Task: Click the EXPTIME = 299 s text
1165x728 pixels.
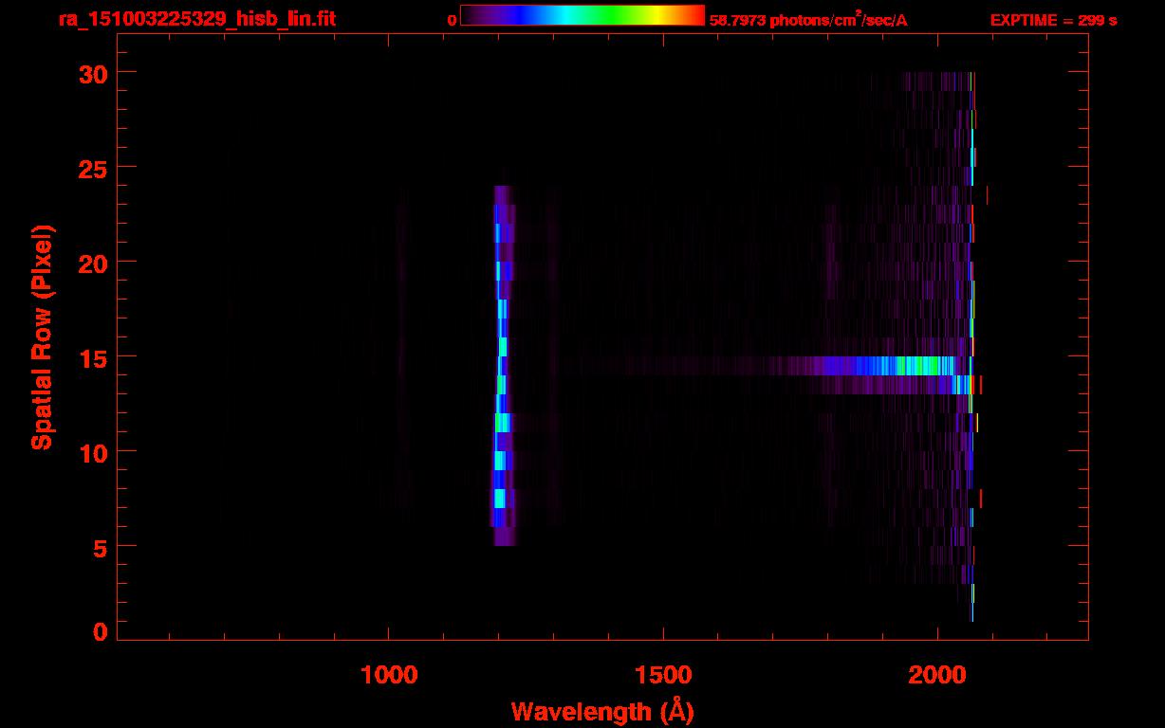Action: click(x=1053, y=20)
